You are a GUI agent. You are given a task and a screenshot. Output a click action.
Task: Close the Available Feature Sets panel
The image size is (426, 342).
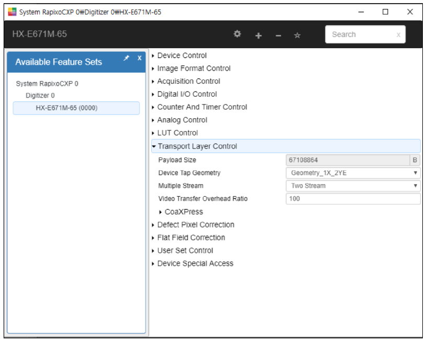[139, 58]
